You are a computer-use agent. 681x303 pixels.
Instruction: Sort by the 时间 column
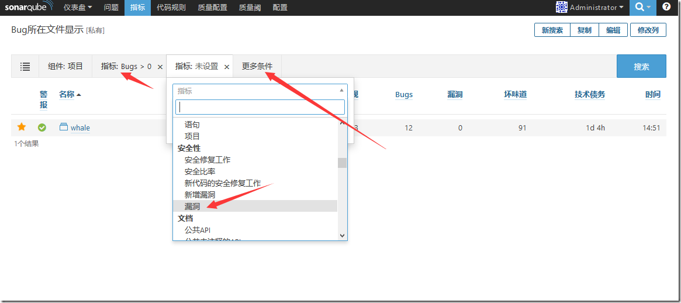point(653,94)
